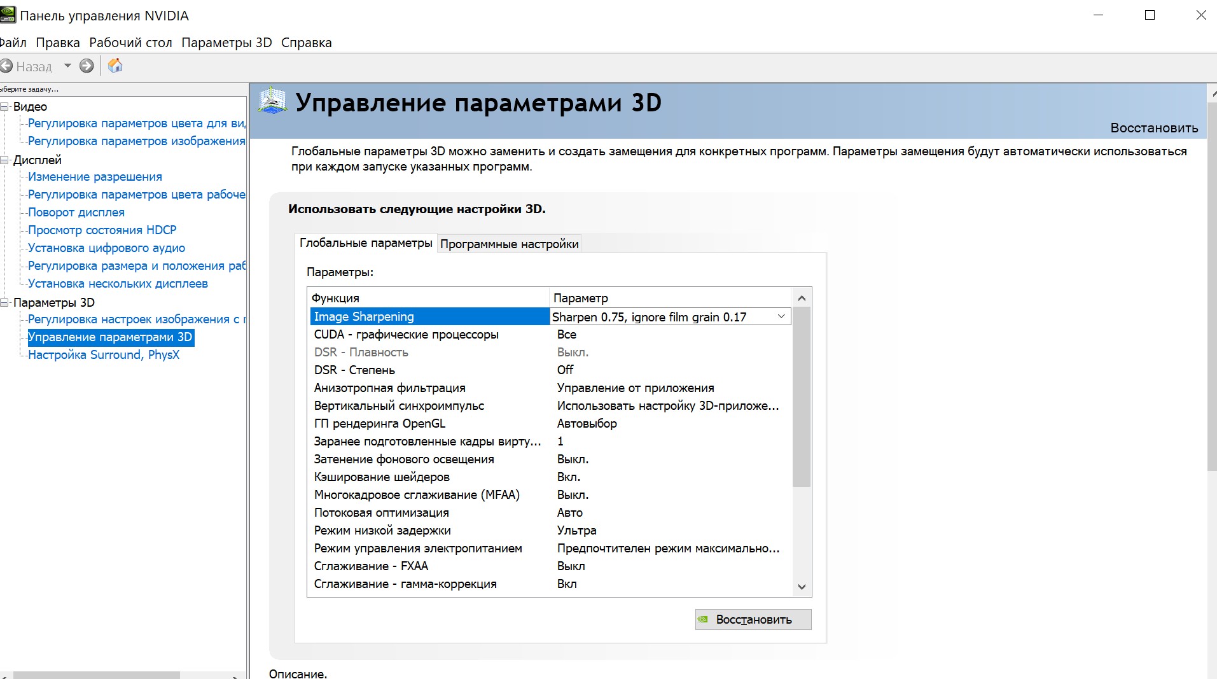Collapse the Параметры 3D tree section
Image resolution: width=1217 pixels, height=679 pixels.
pos(4,303)
